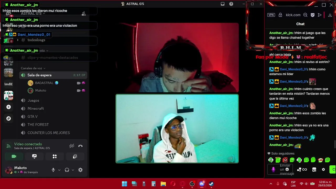
Task: Join the Juegos voice channel
Action: (53, 101)
